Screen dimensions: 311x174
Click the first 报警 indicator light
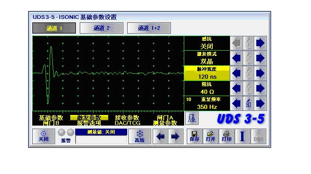62,132
